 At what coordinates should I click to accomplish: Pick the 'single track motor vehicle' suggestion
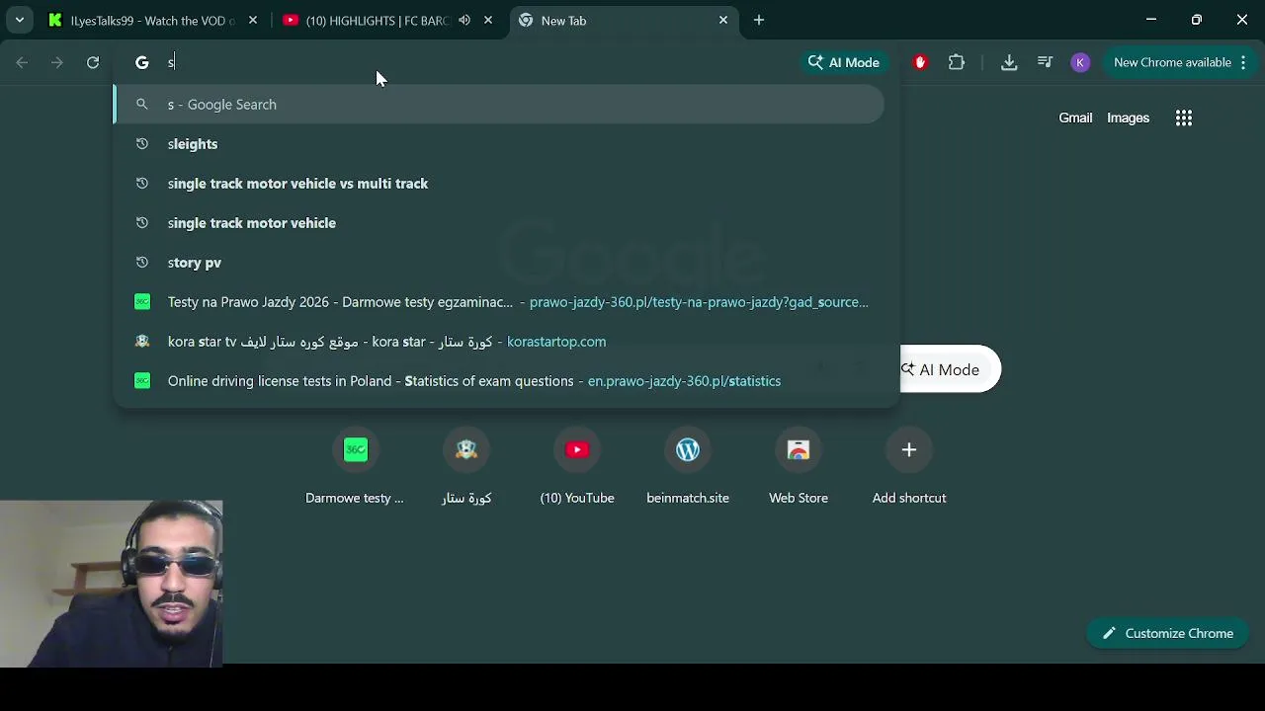[499, 223]
